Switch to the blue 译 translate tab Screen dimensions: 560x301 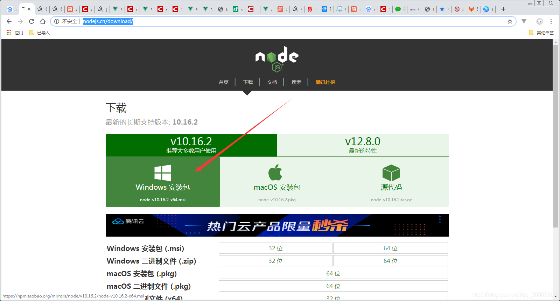(324, 9)
